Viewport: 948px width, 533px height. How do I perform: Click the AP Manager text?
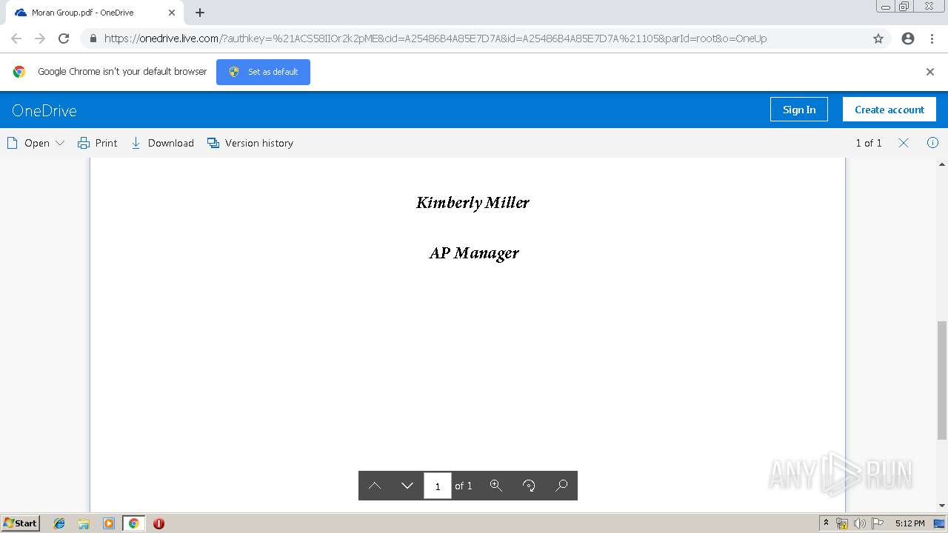click(x=474, y=253)
